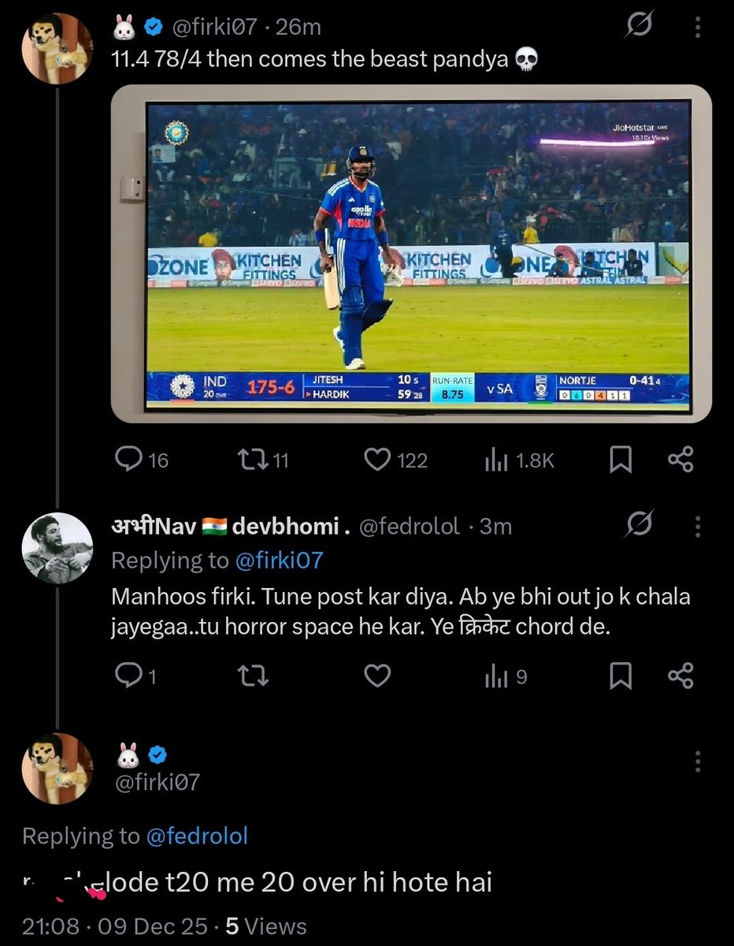Open the @firki07 mention link under fedrolol
The height and width of the screenshot is (946, 734).
click(279, 561)
